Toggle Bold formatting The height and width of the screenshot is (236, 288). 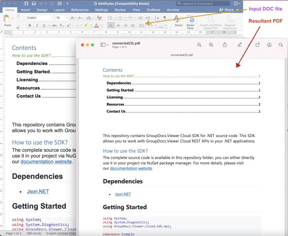(x=30, y=25)
